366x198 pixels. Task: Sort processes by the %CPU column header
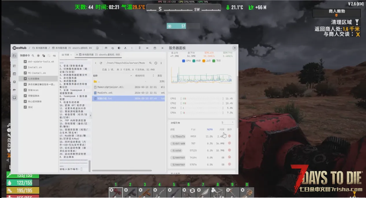pos(209,129)
